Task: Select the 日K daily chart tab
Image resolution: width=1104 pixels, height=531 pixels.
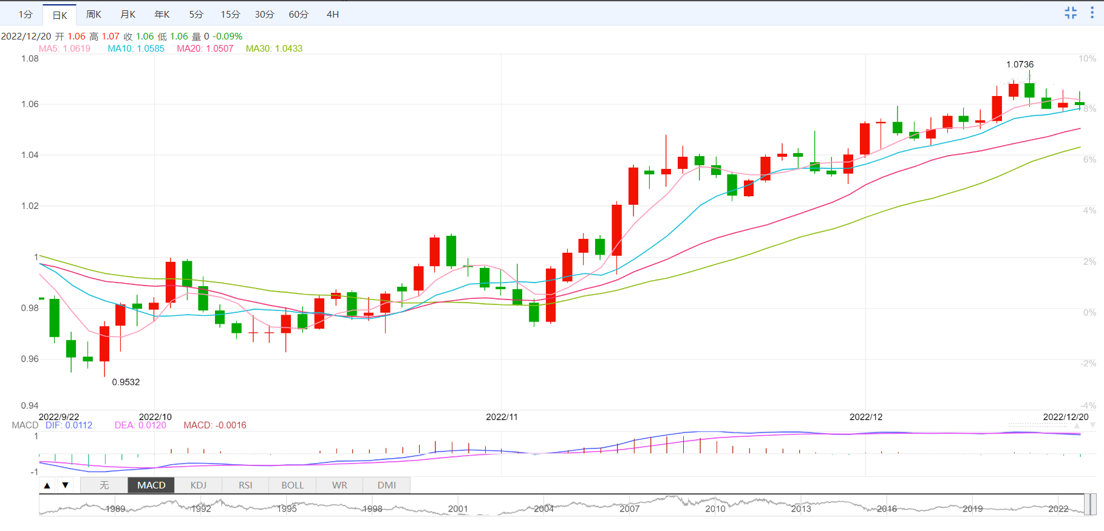Action: click(60, 15)
